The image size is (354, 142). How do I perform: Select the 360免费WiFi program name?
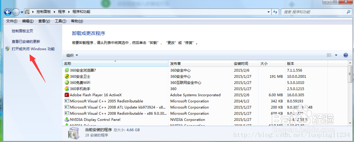point(80,83)
